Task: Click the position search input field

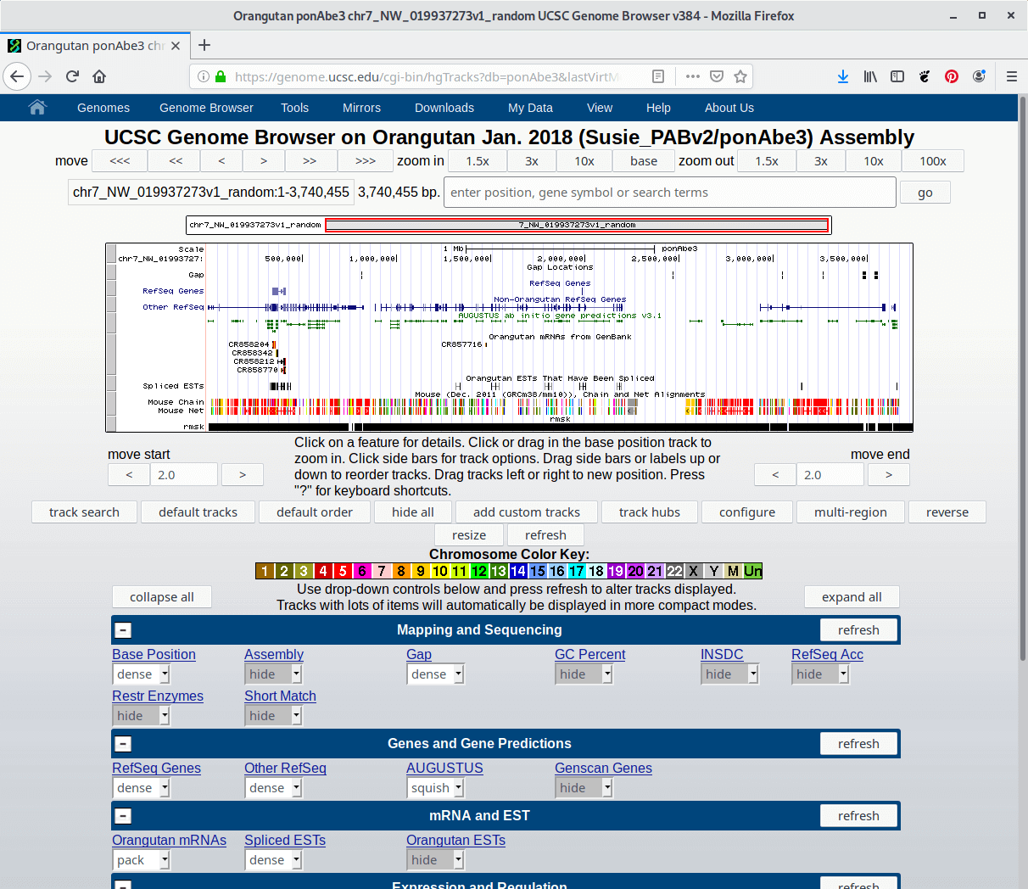Action: (x=670, y=192)
